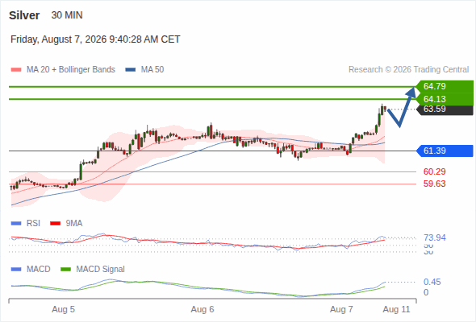Select the 61.39 pivot price tag
The image size is (476, 322).
coord(445,151)
